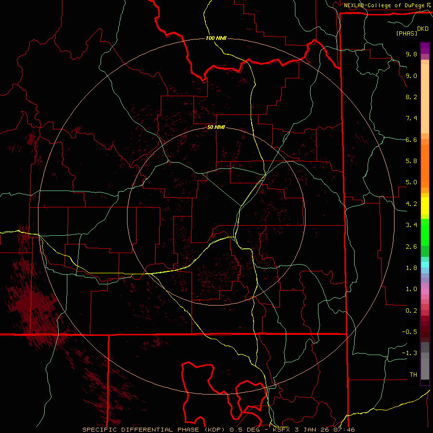Click the 4.2 scale value

click(411, 204)
